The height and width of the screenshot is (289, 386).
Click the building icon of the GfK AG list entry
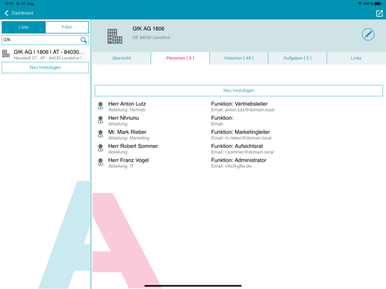click(x=6, y=54)
